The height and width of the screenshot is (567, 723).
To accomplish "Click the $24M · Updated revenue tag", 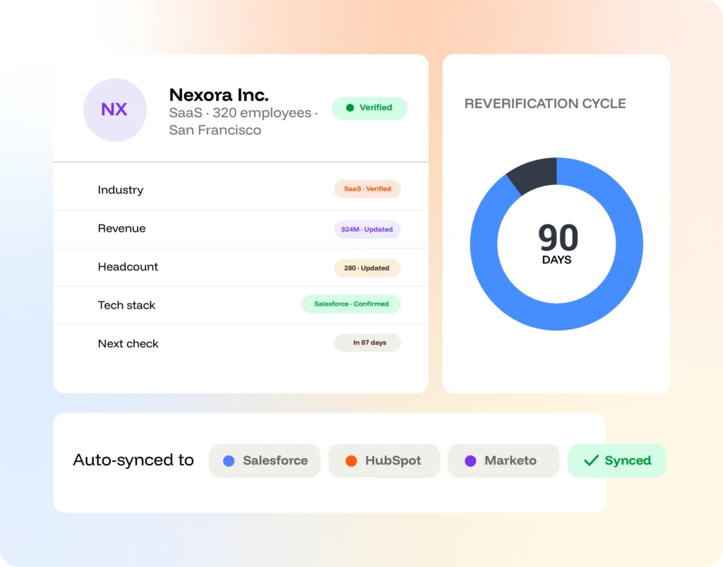I will 367,229.
